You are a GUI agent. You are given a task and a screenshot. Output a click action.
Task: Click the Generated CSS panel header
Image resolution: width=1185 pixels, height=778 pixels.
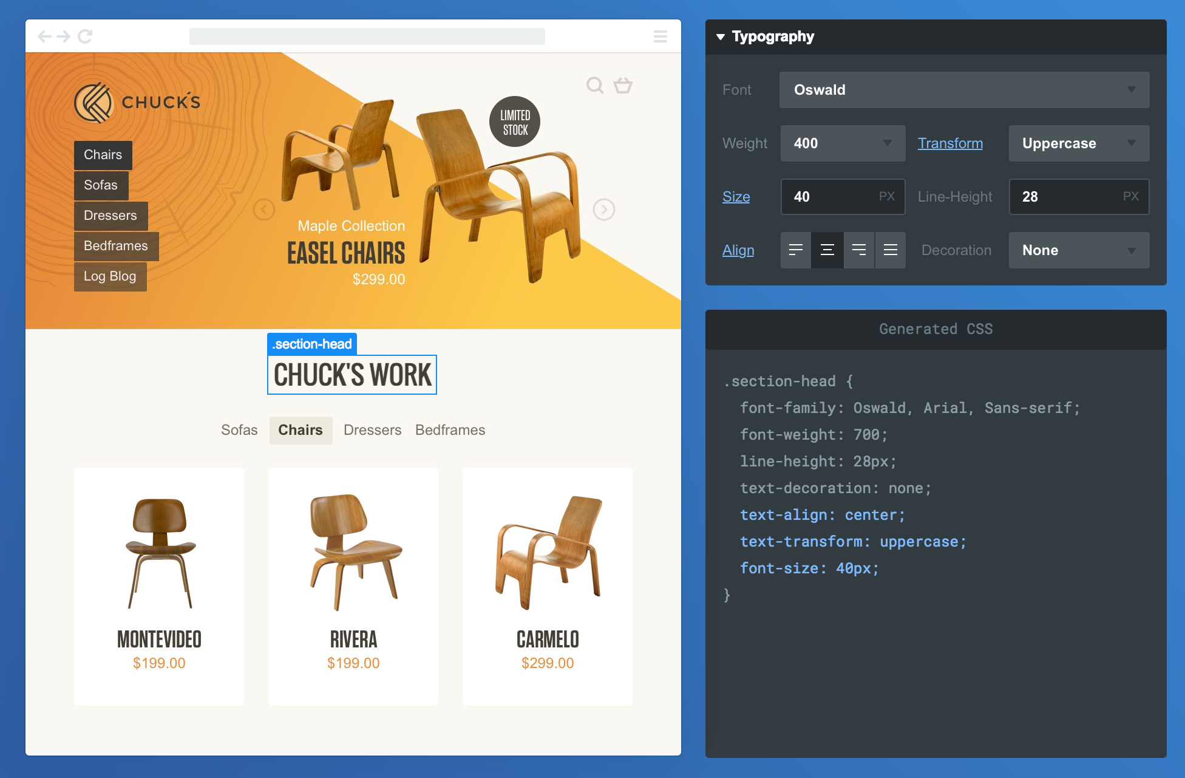pyautogui.click(x=936, y=329)
